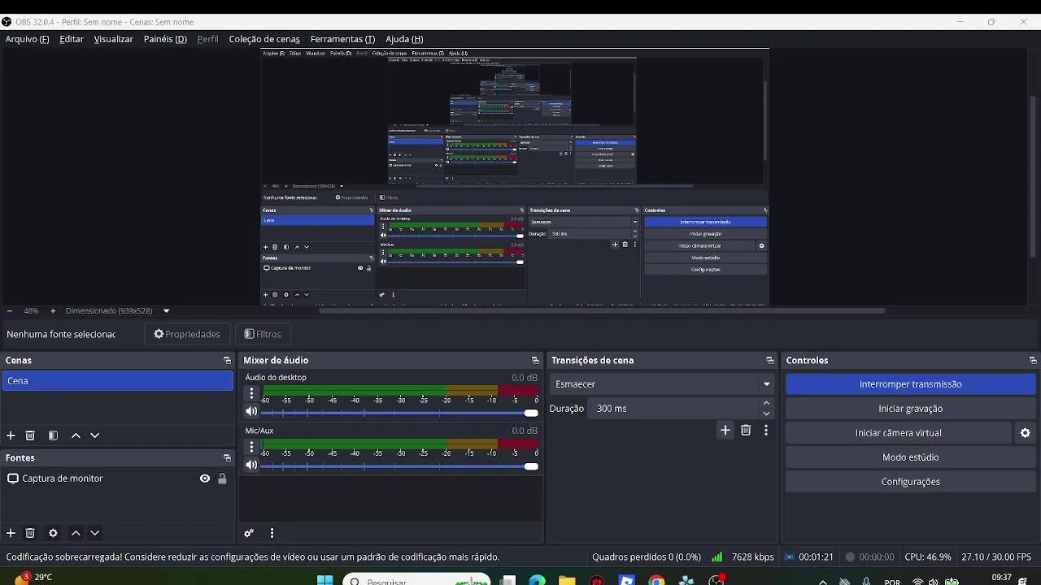The image size is (1041, 585).
Task: Open the Ajuda menu
Action: (404, 39)
